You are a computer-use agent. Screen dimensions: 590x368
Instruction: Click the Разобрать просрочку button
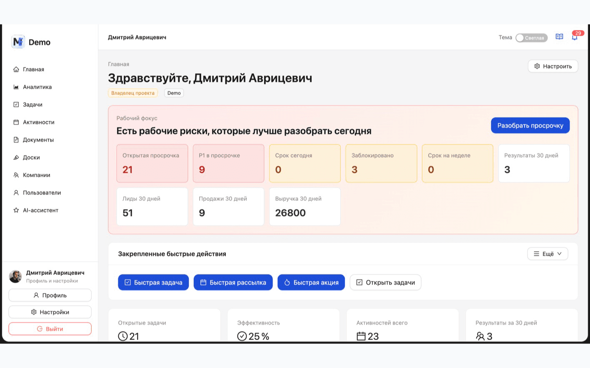(530, 126)
